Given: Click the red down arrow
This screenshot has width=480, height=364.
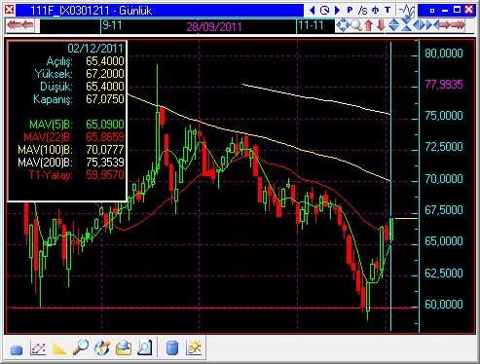Looking at the screenshot, I should tap(381, 25).
